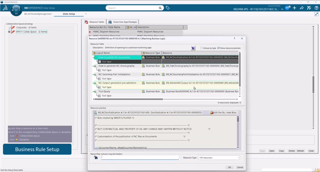Click the Open button in background window

click(272, 151)
